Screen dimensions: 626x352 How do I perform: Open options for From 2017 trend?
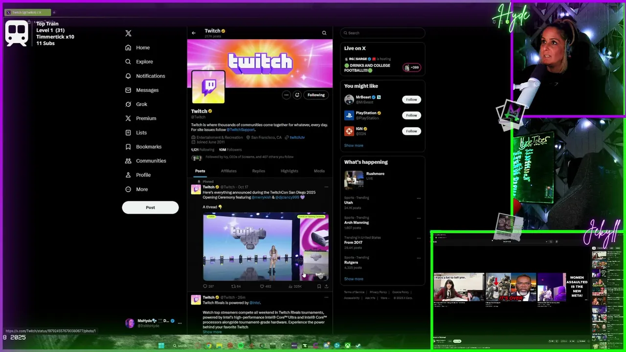pyautogui.click(x=419, y=238)
